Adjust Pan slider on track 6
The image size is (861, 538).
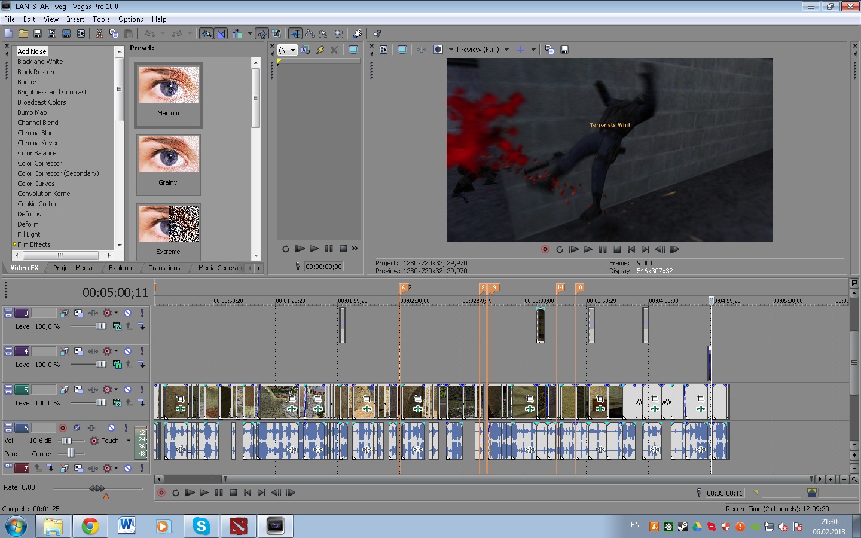coord(71,453)
